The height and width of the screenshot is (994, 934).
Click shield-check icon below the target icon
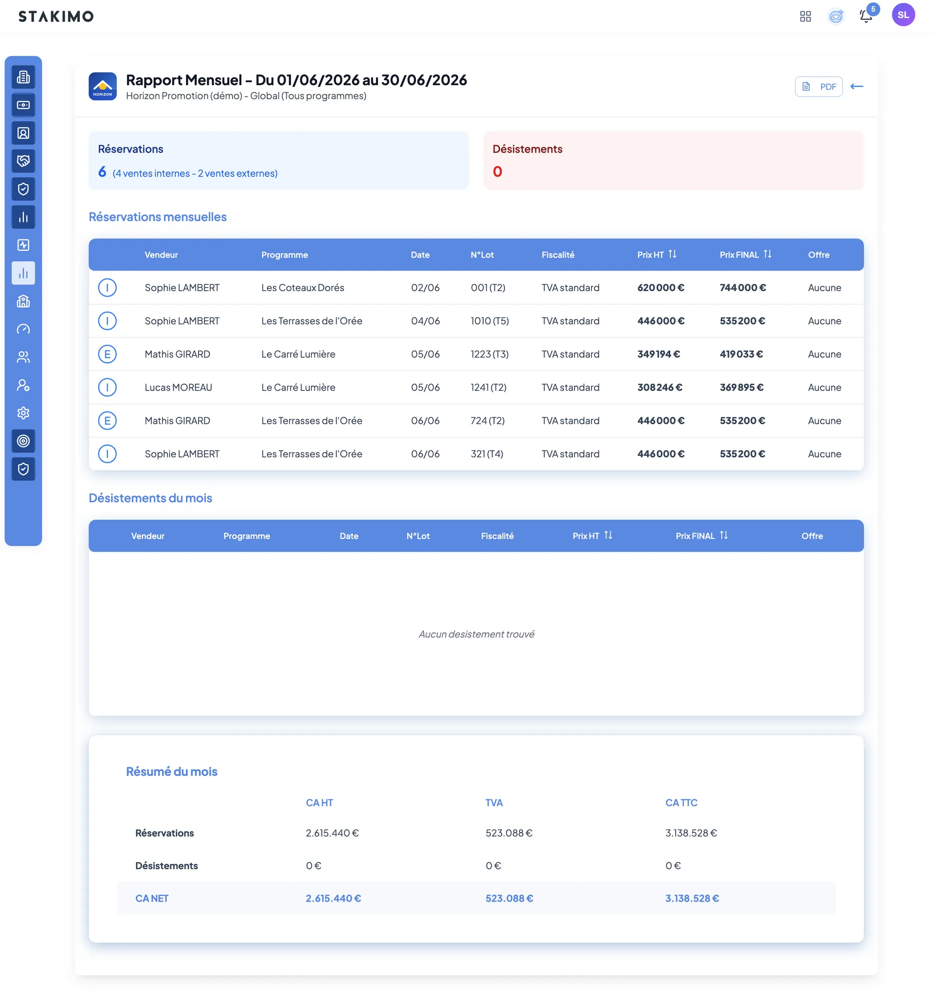point(23,469)
